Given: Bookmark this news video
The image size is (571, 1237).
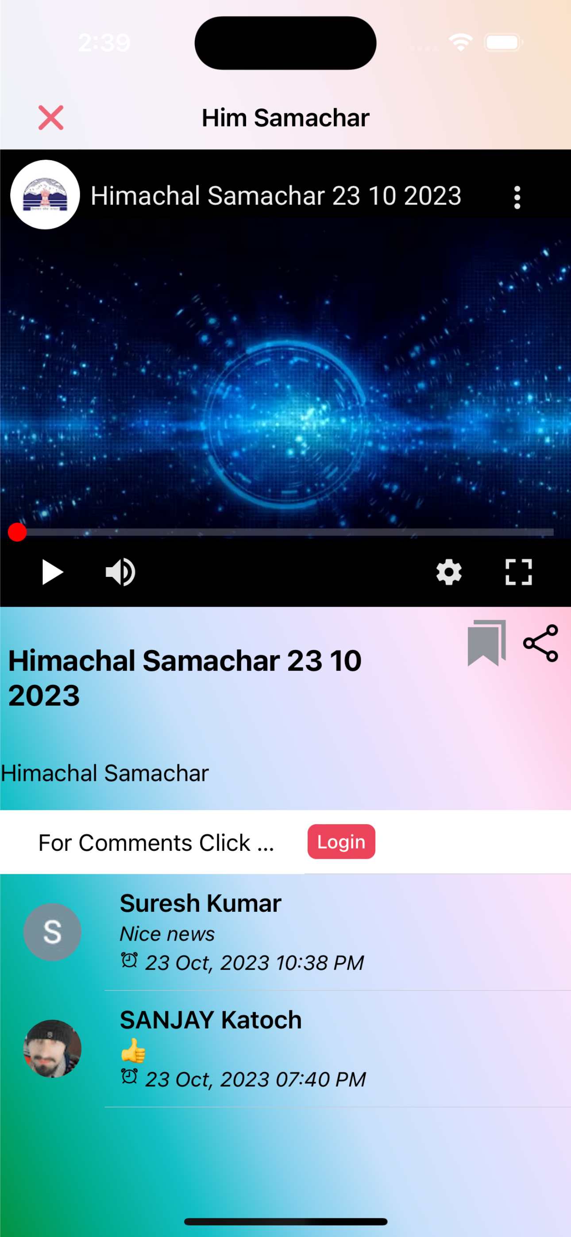Looking at the screenshot, I should [486, 642].
